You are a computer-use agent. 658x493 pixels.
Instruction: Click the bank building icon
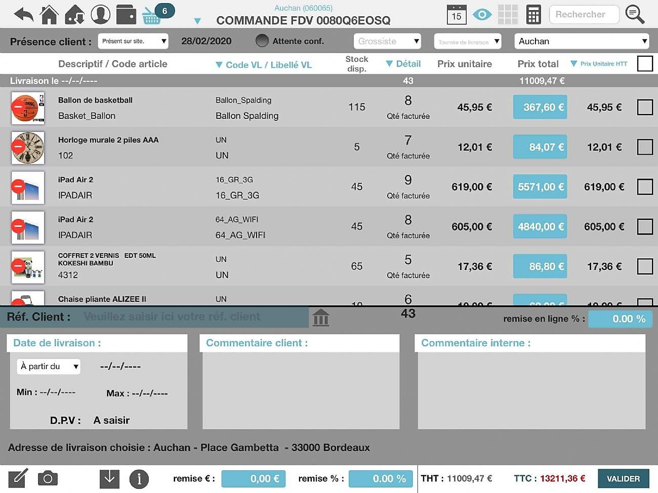pos(321,318)
